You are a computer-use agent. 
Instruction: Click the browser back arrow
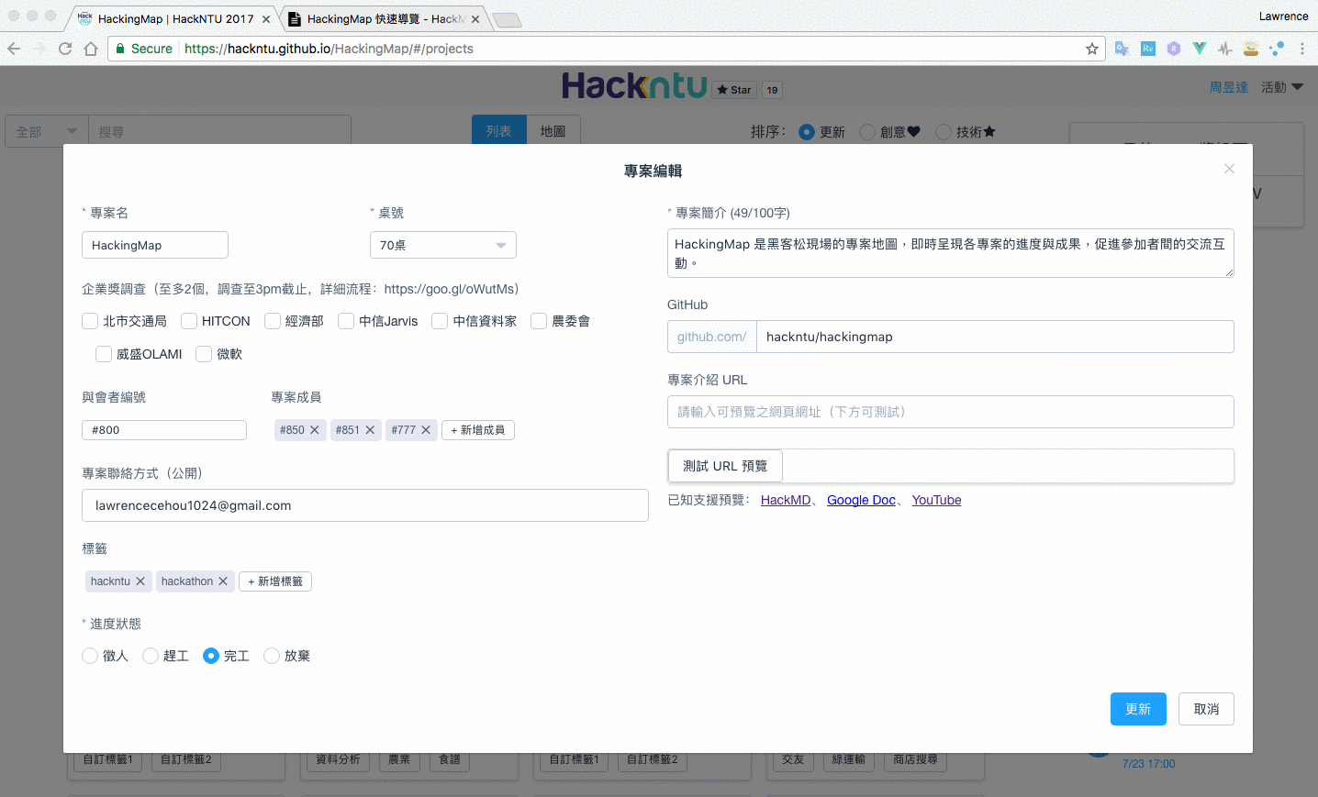[14, 49]
